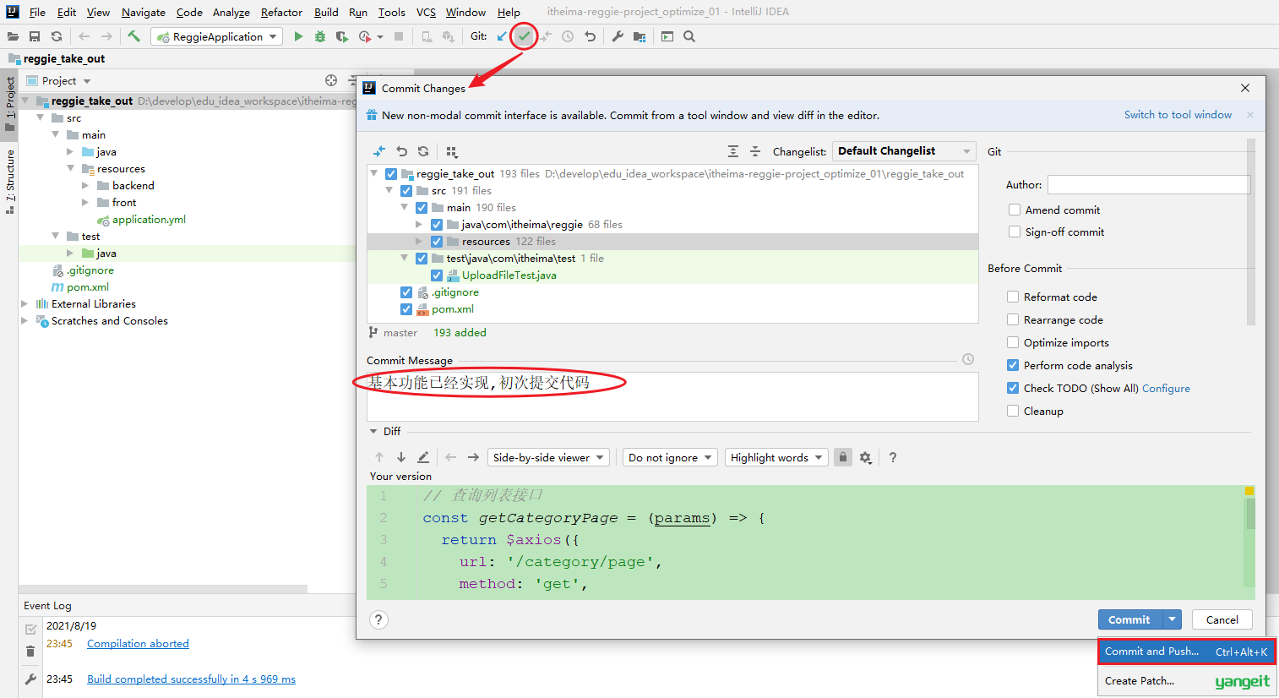Open Group By icon in commit dialog
This screenshot has width=1279, height=698.
[452, 151]
